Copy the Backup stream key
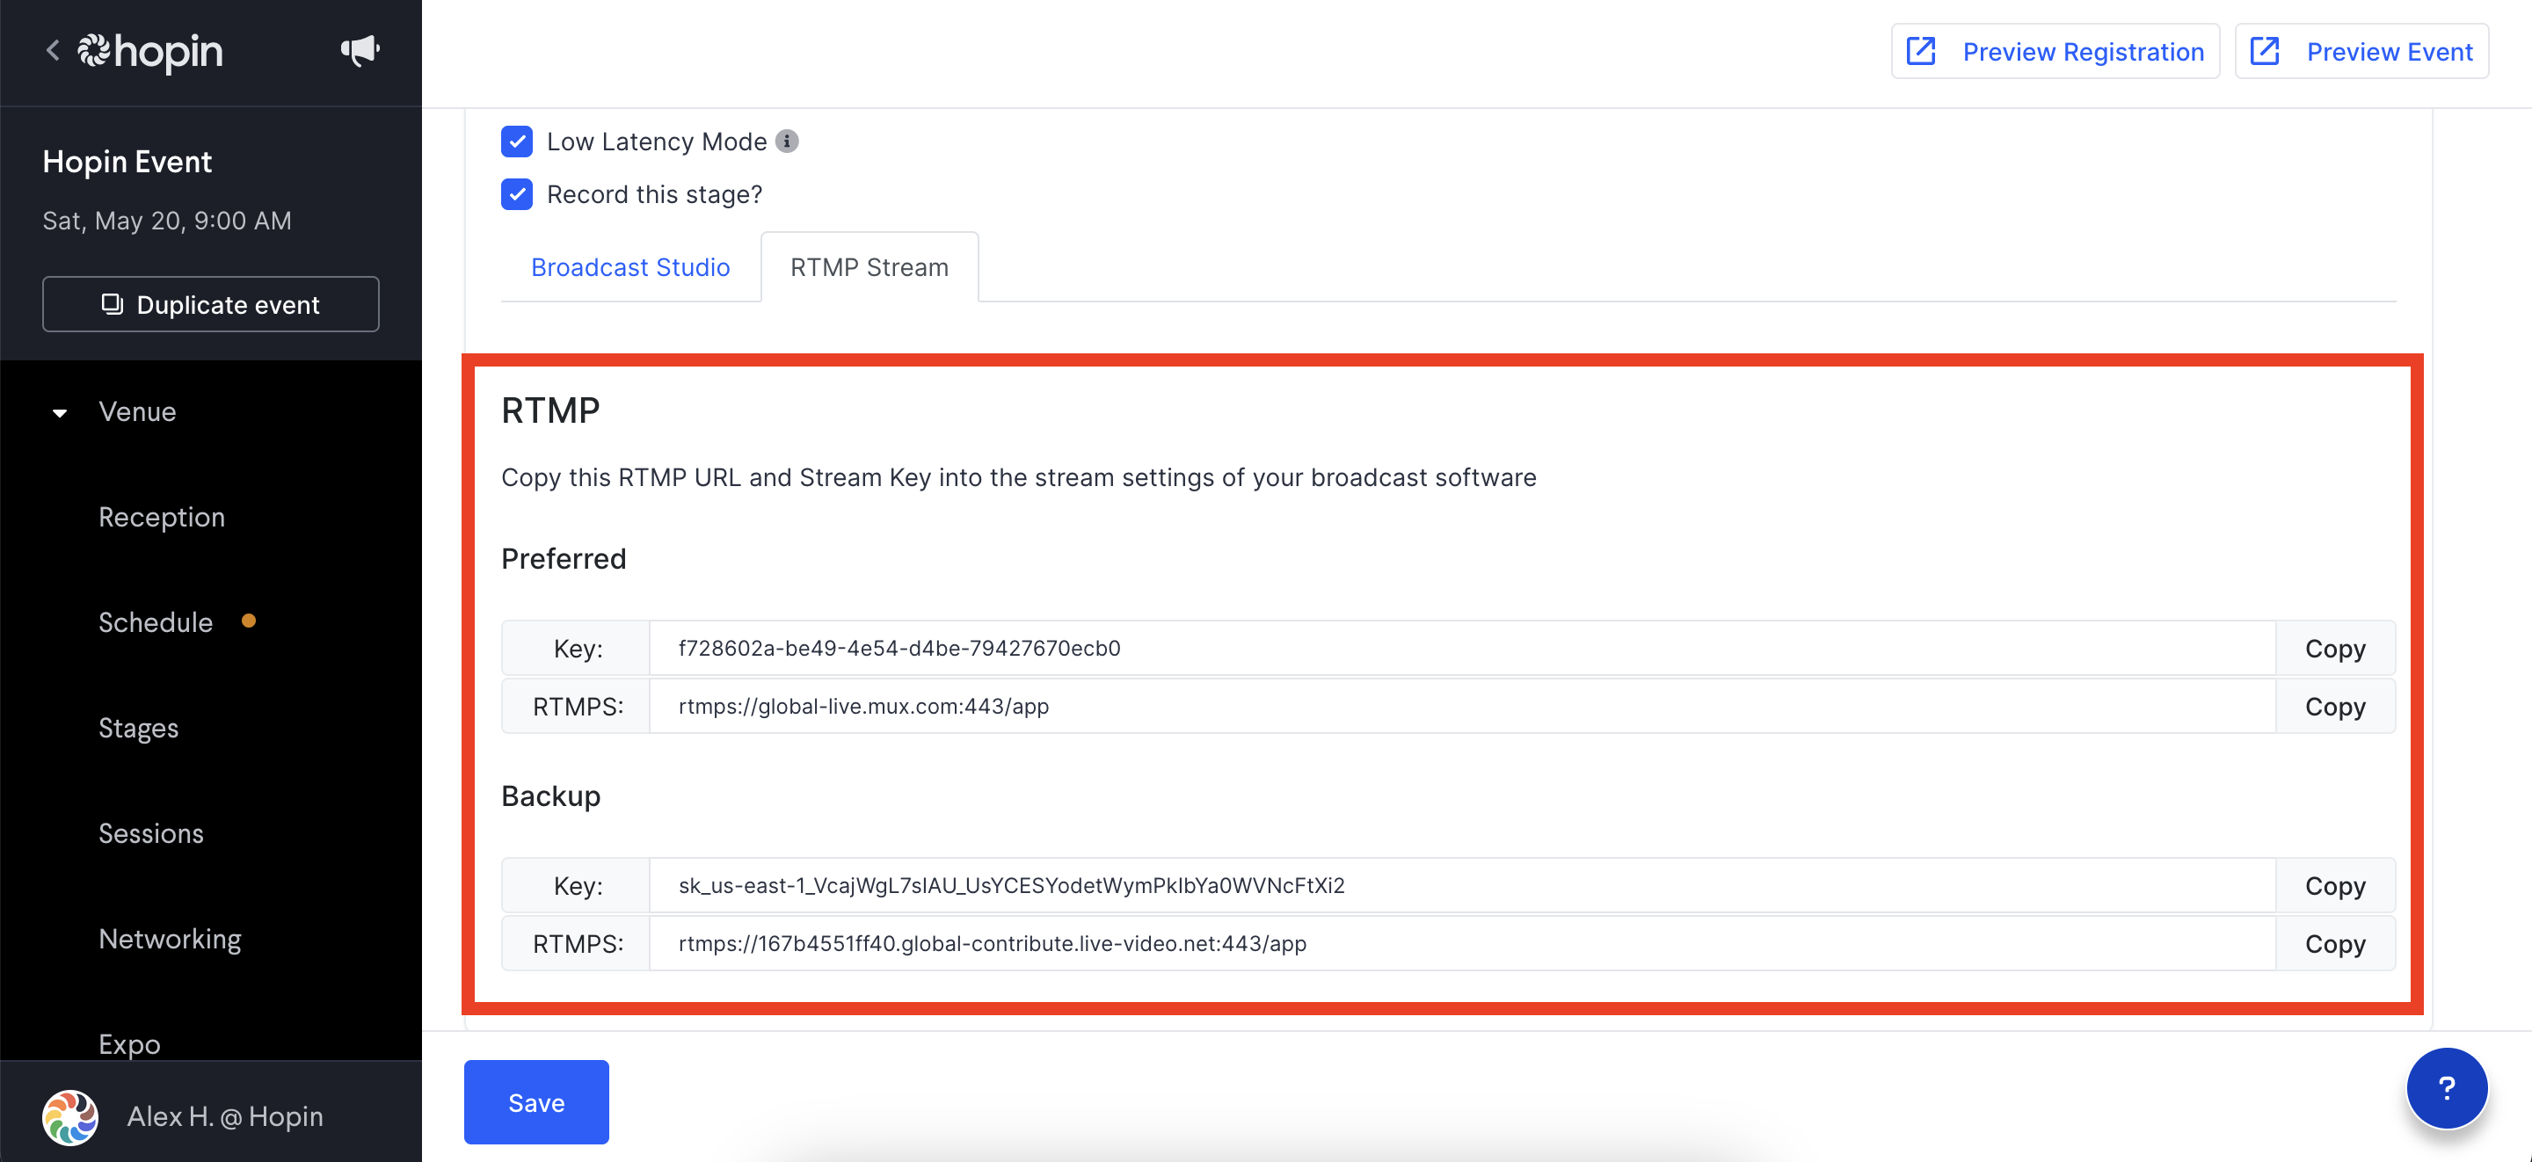2532x1162 pixels. click(x=2334, y=885)
